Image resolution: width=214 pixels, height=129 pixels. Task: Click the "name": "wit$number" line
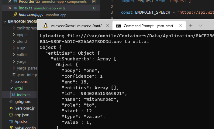tap(90, 99)
